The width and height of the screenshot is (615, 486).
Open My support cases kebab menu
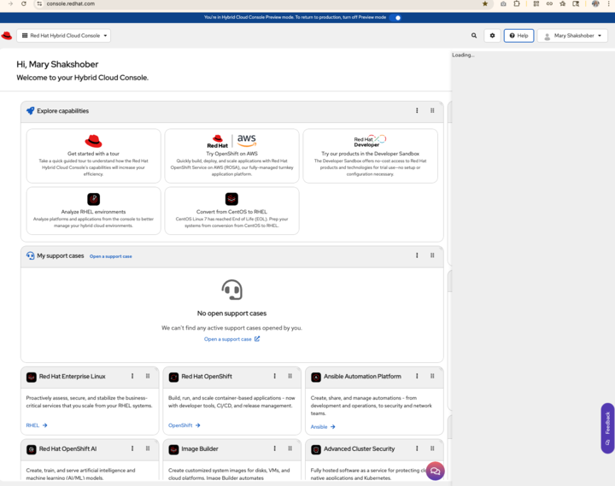(417, 255)
